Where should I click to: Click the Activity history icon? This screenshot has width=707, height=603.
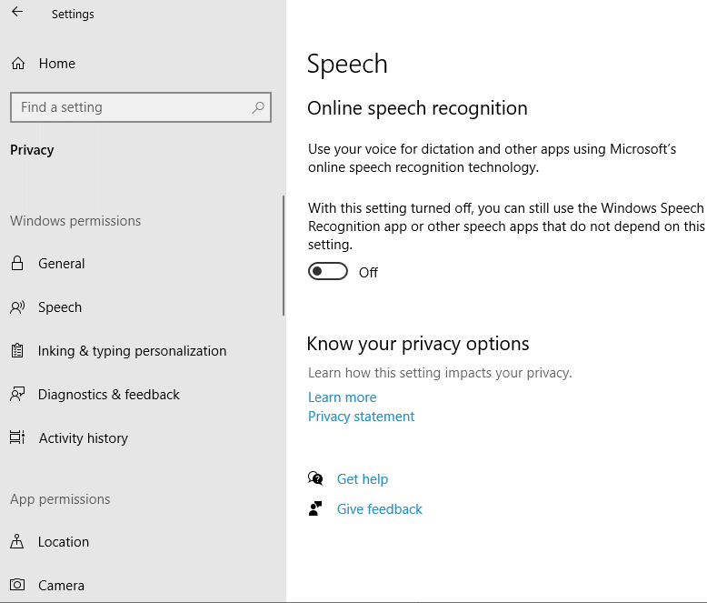[17, 438]
